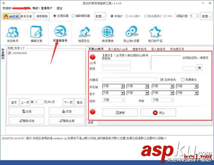This screenshot has height=165, width=214.
Task: Open the first 所在地 dropdown
Action: click(x=113, y=86)
